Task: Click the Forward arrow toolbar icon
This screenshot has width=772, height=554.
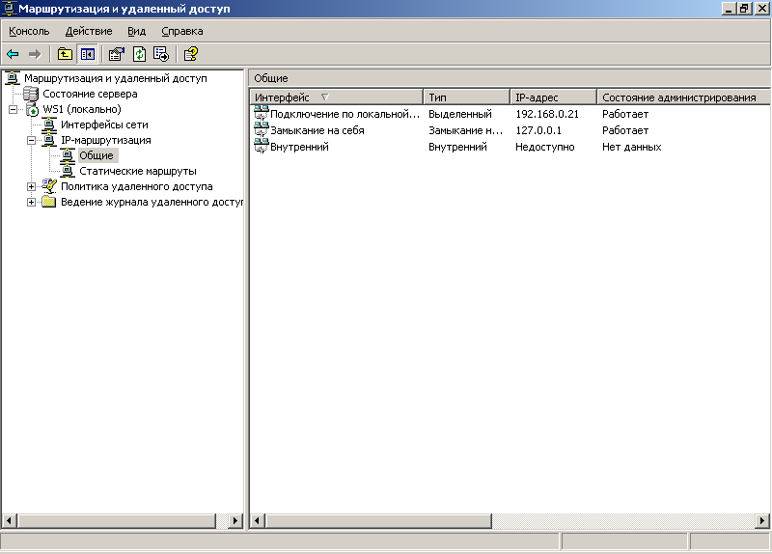Action: [35, 54]
